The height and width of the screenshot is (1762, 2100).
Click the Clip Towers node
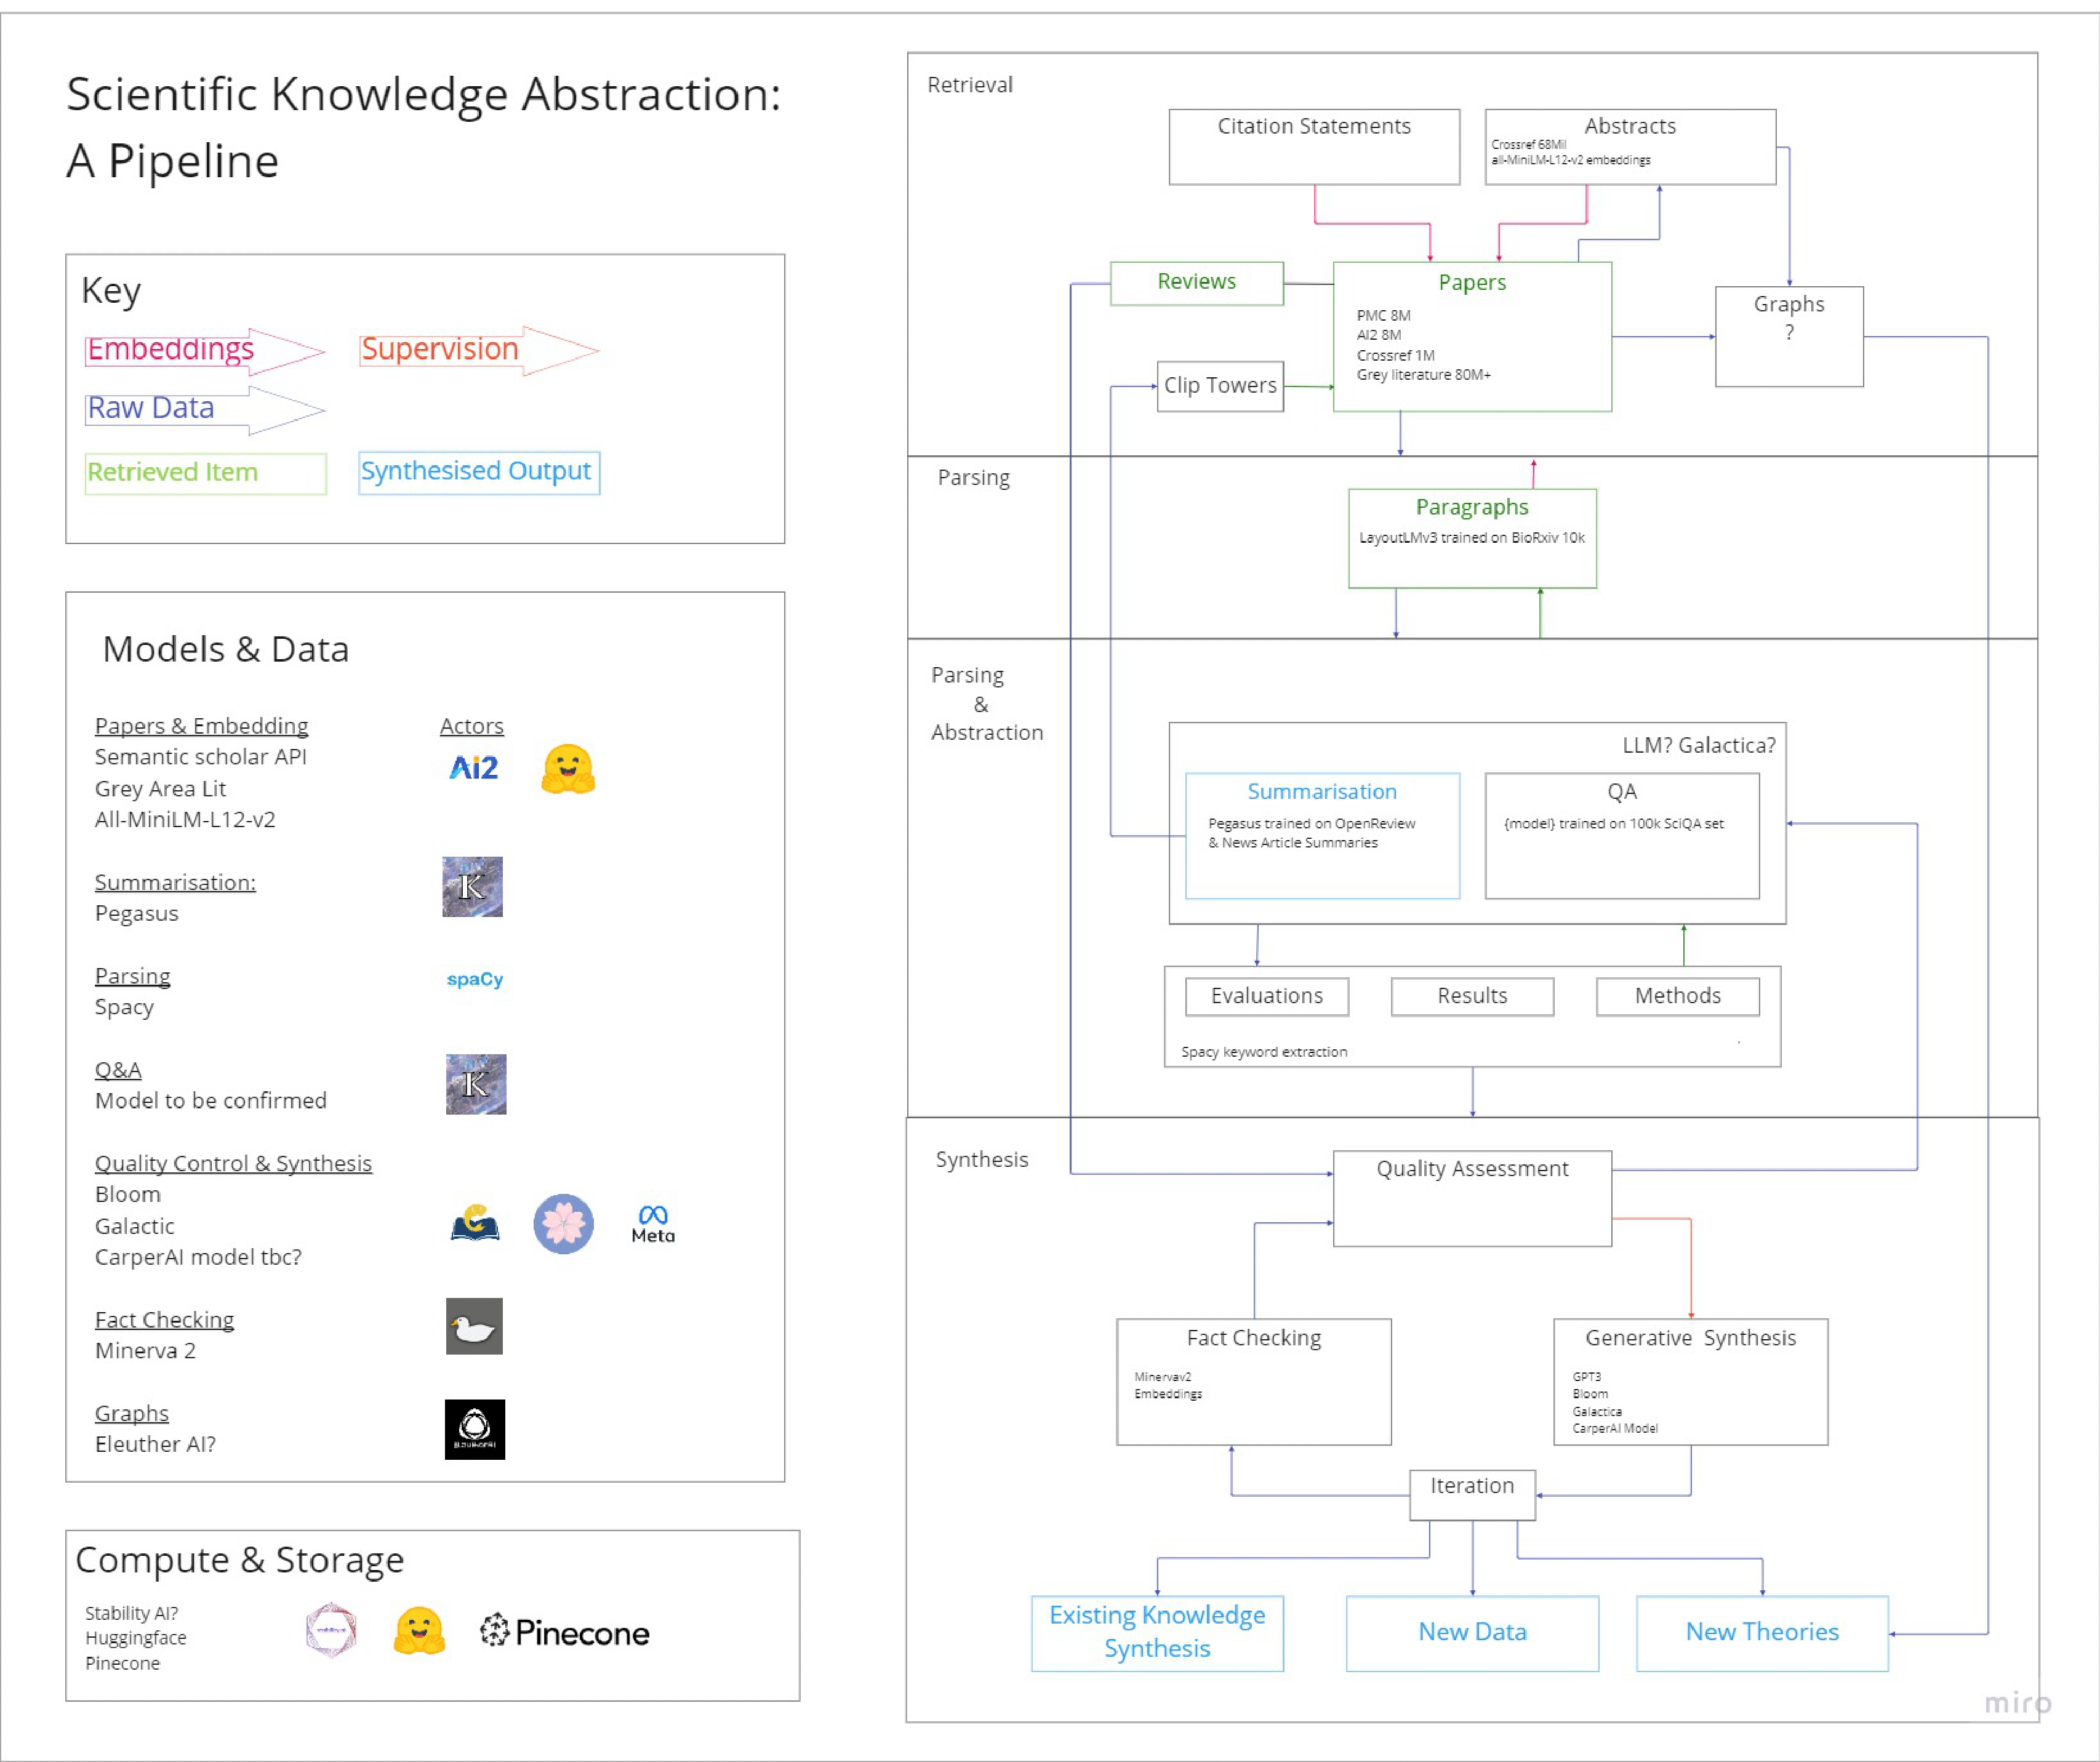tap(1220, 386)
